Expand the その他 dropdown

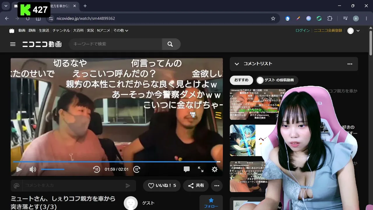point(121,30)
